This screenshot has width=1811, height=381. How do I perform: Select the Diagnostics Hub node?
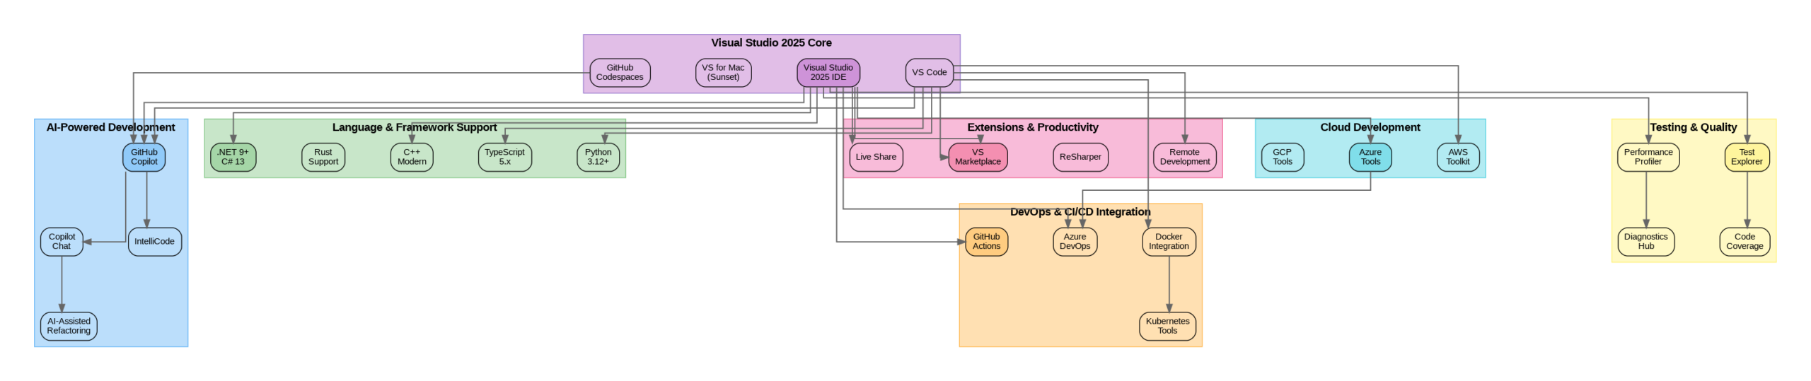tap(1645, 242)
